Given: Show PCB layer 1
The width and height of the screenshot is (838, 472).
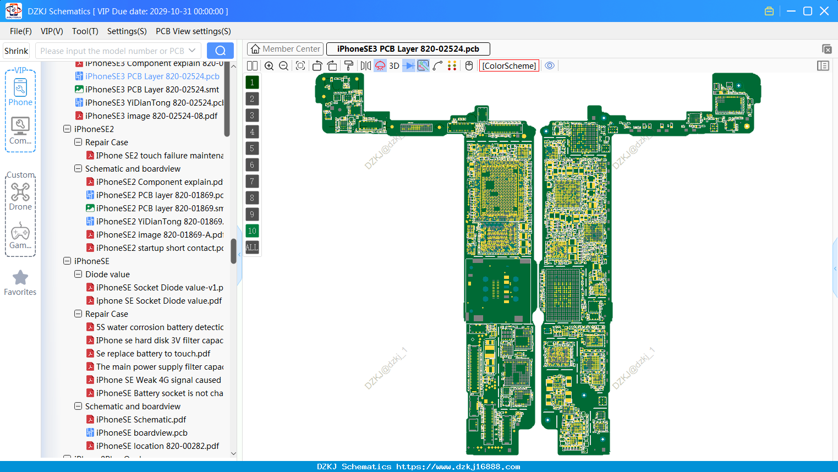Looking at the screenshot, I should [x=252, y=83].
